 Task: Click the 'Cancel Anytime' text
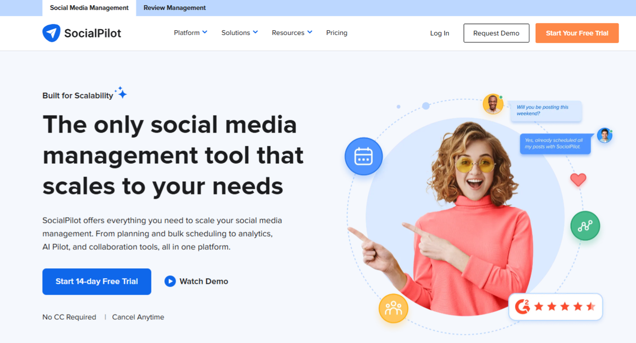coord(138,317)
